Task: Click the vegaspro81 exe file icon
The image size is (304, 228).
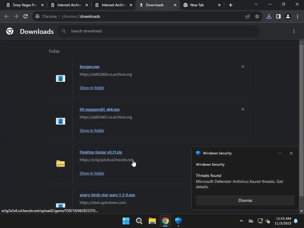Action: pyautogui.click(x=61, y=121)
